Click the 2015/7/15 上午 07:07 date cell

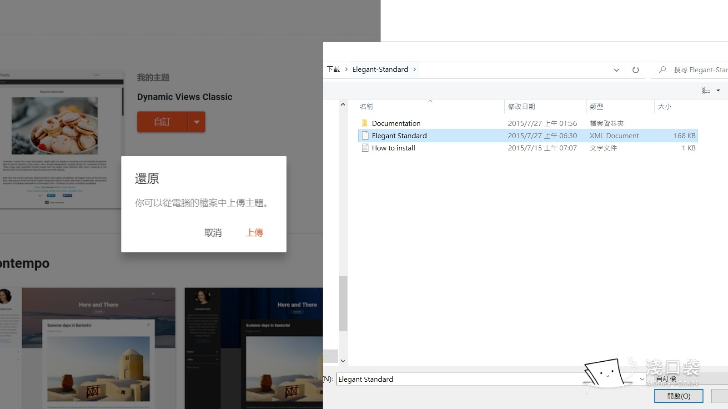[x=542, y=148]
